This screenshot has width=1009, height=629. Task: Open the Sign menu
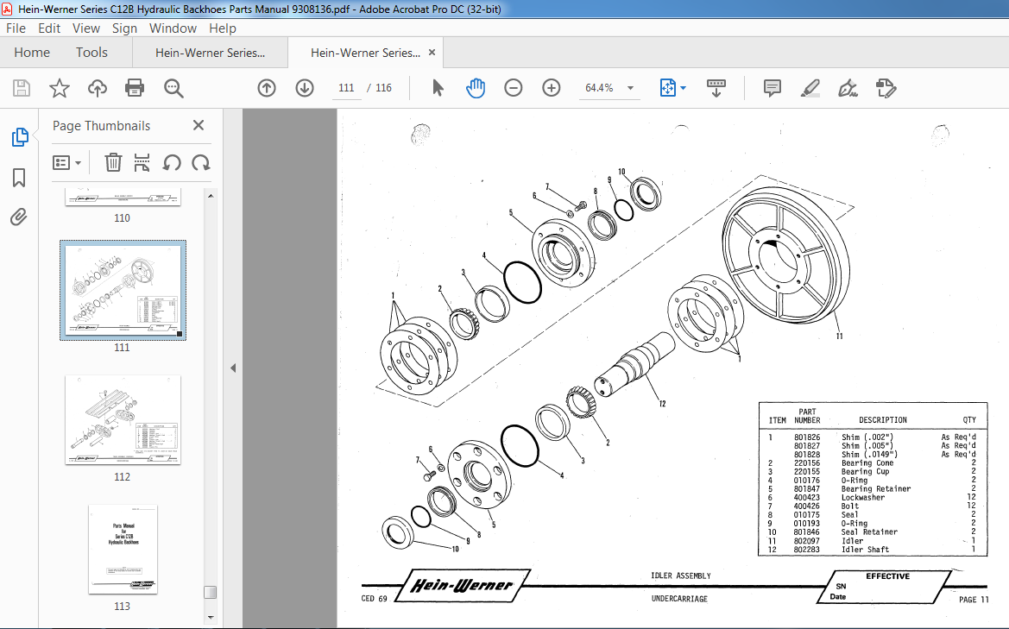tap(124, 28)
